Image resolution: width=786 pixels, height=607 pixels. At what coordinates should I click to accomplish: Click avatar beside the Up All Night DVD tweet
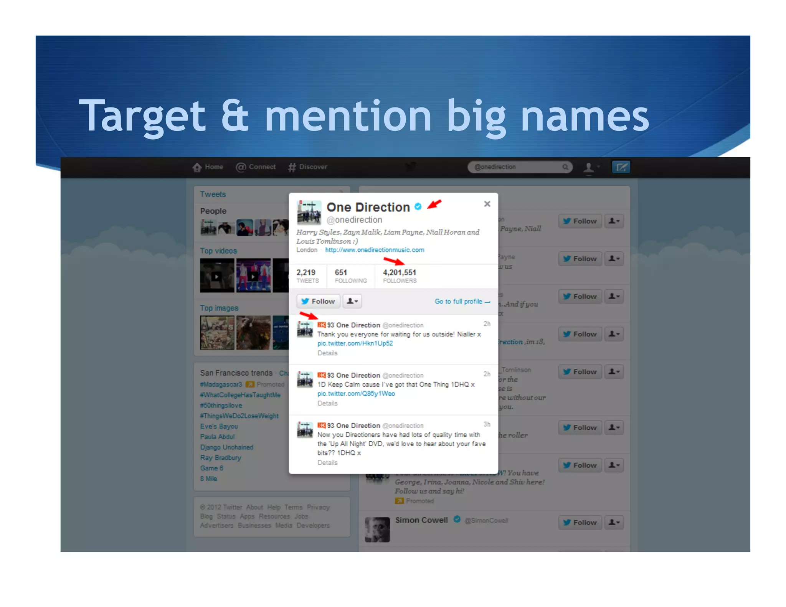[305, 430]
